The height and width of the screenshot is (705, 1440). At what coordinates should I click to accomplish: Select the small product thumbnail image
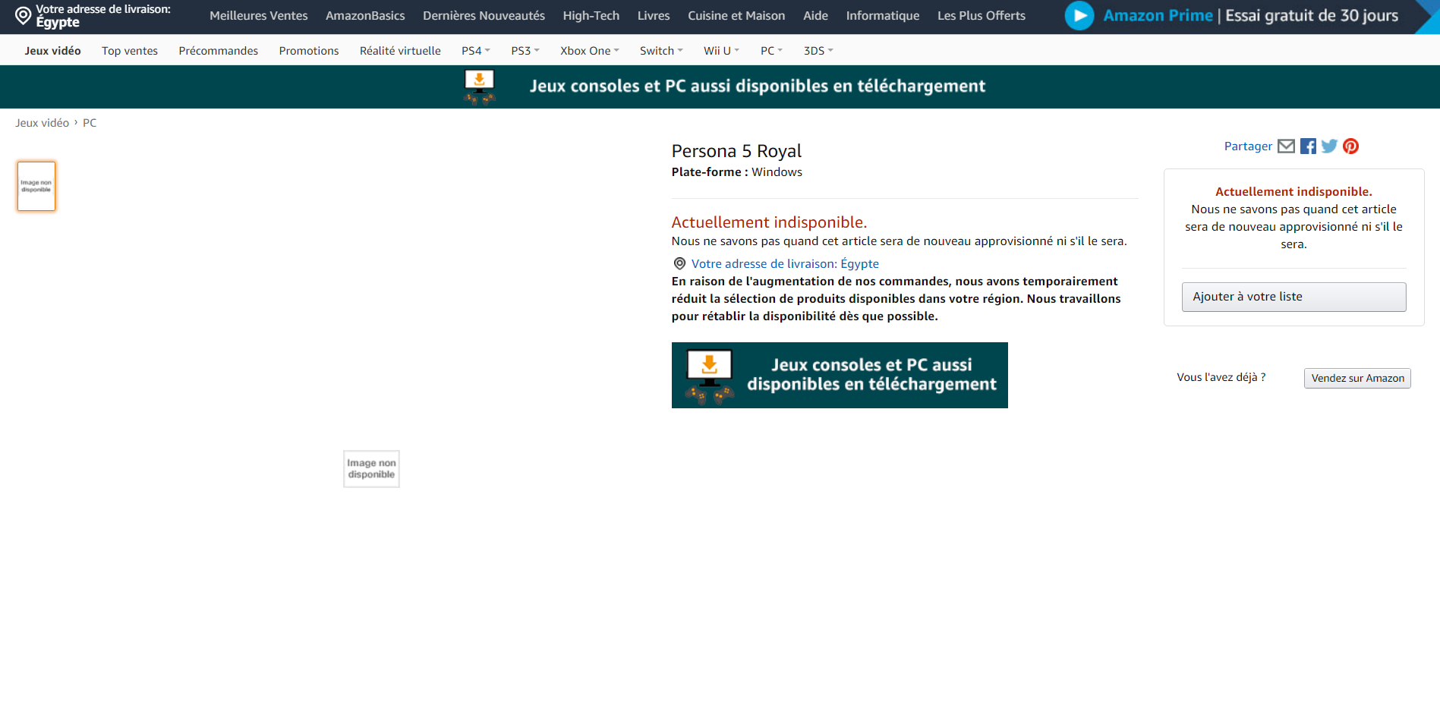(36, 186)
